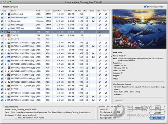Uncheck the T20.TIF row checkbox
The height and width of the screenshot is (124, 168).
(x=2, y=36)
